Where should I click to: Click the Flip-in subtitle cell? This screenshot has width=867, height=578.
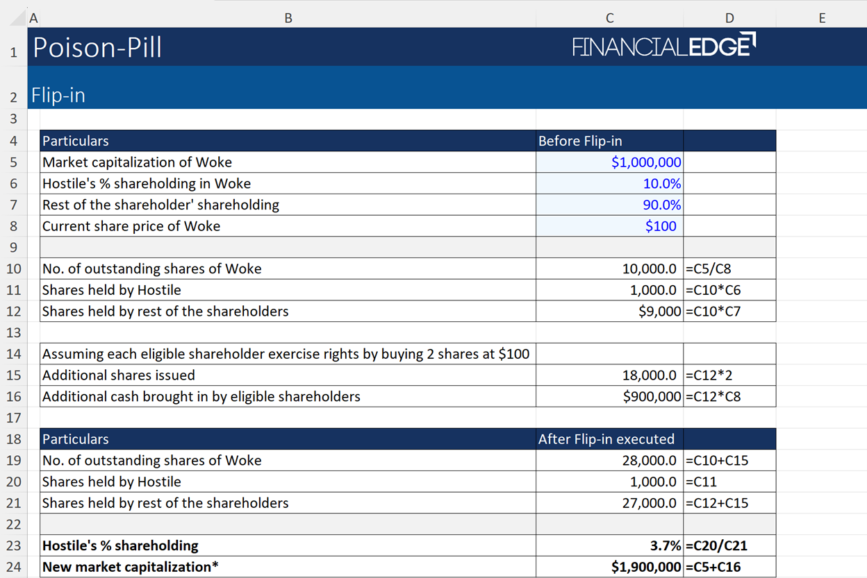[58, 95]
